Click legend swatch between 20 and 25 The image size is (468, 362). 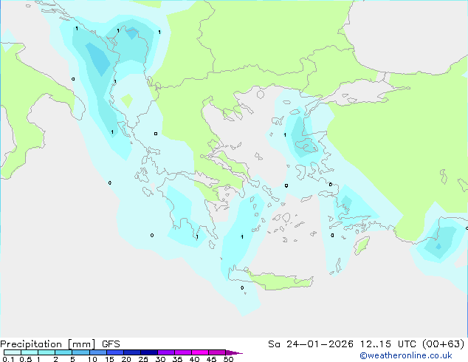[x=131, y=352]
